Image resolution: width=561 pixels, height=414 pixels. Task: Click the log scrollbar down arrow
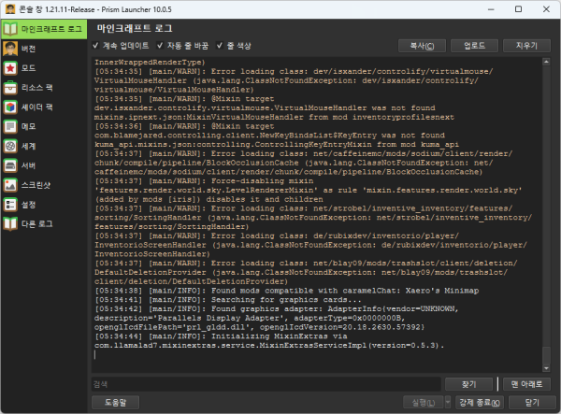click(x=546, y=368)
